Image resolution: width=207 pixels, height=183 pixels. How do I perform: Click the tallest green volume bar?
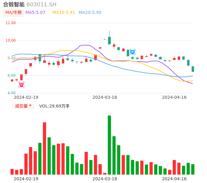[x=109, y=145]
